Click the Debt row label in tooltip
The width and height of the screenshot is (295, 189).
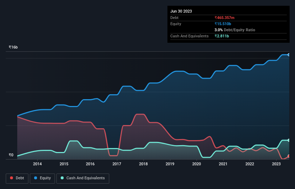pos(174,18)
